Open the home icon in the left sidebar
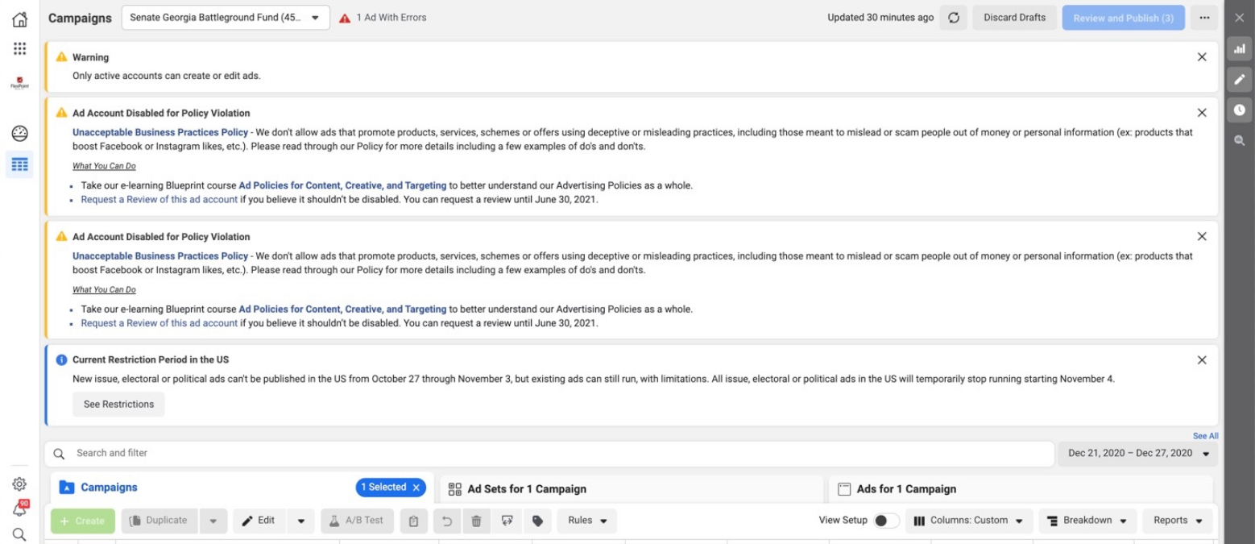Image resolution: width=1255 pixels, height=544 pixels. [19, 19]
